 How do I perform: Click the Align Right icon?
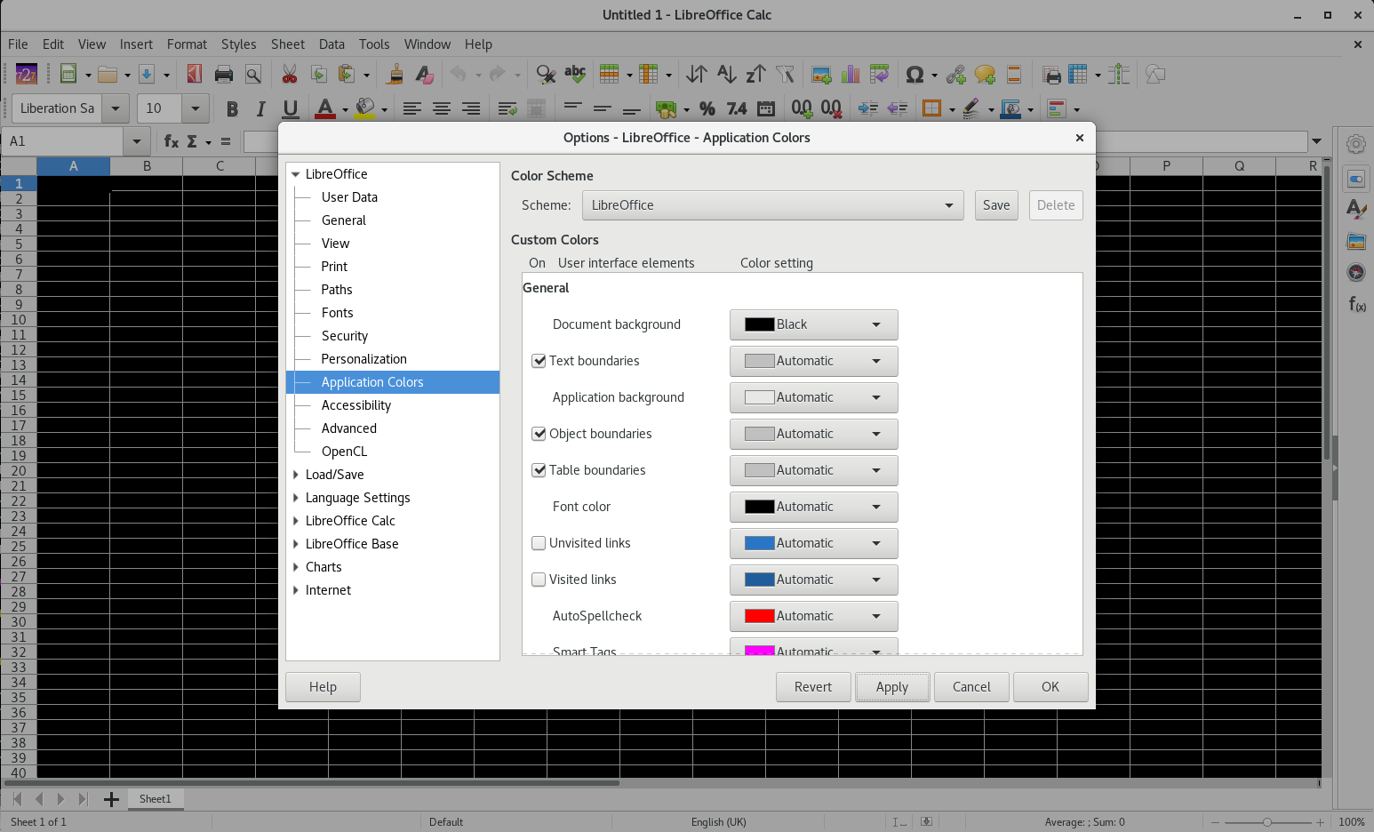tap(470, 108)
